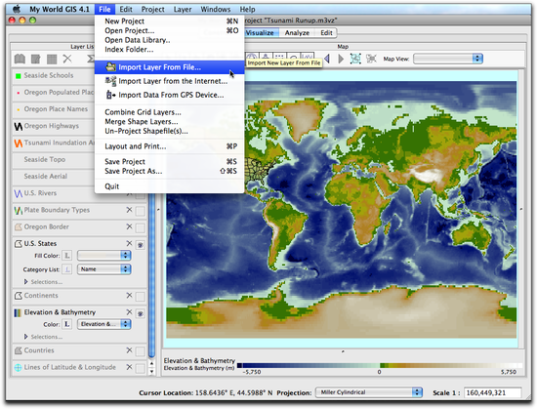
Task: Click the Scale value input field
Action: 493,392
